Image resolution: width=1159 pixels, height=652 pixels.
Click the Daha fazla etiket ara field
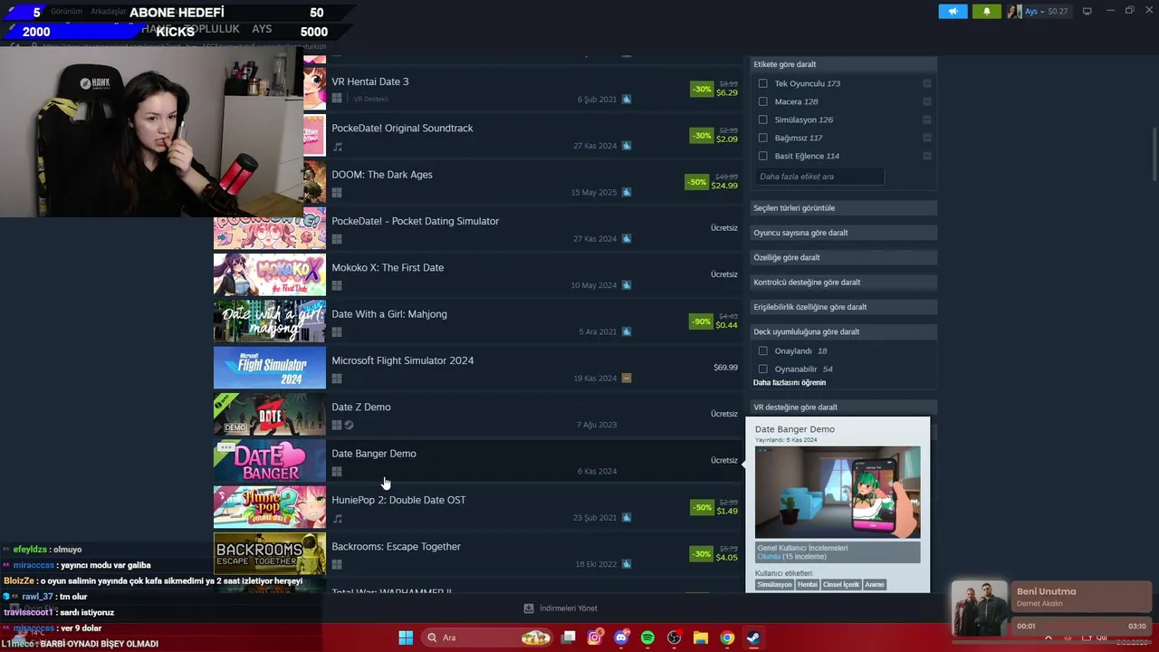[819, 177]
